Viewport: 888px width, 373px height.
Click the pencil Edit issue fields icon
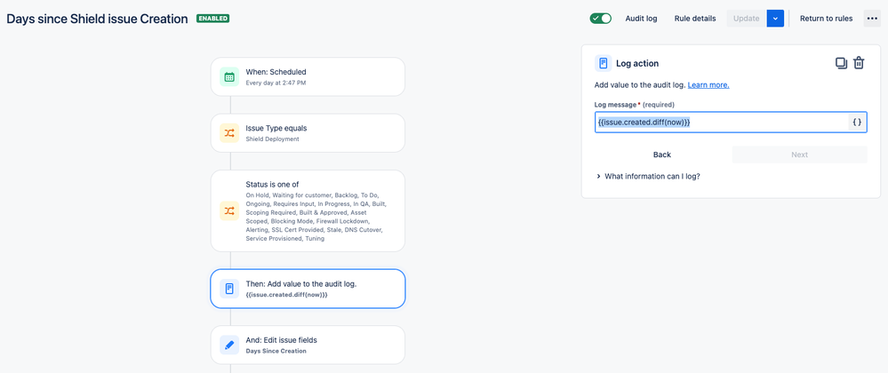point(228,345)
